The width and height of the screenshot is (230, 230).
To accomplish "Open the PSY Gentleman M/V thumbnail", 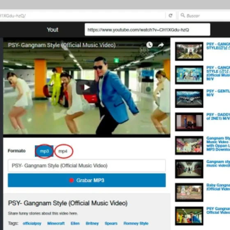I will pos(189,98).
